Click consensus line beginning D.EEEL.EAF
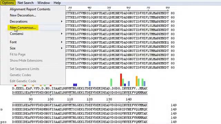The height and width of the screenshot is (124, 221). pyautogui.click(x=80, y=89)
